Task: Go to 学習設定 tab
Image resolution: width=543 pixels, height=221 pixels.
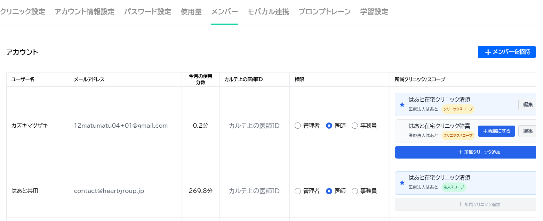Action: [374, 12]
